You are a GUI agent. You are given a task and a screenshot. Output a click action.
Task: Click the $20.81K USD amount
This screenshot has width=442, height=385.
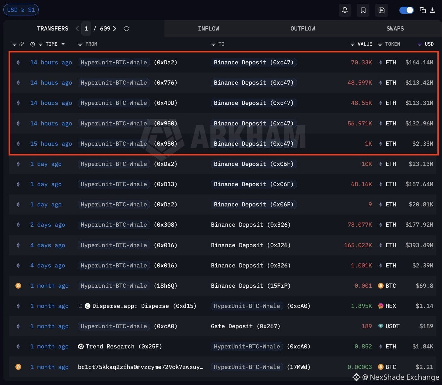click(421, 204)
